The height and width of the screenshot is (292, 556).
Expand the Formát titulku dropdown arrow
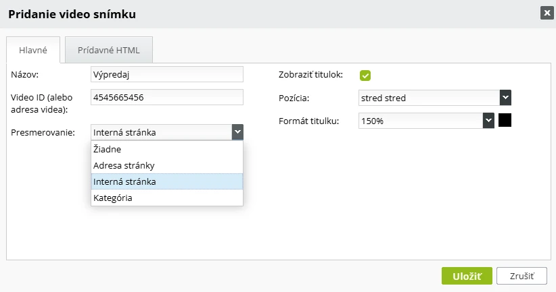488,121
